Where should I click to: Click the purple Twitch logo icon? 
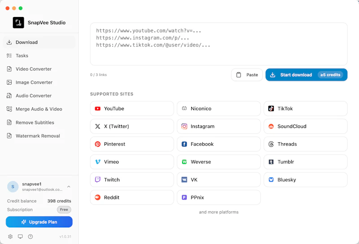click(x=98, y=180)
